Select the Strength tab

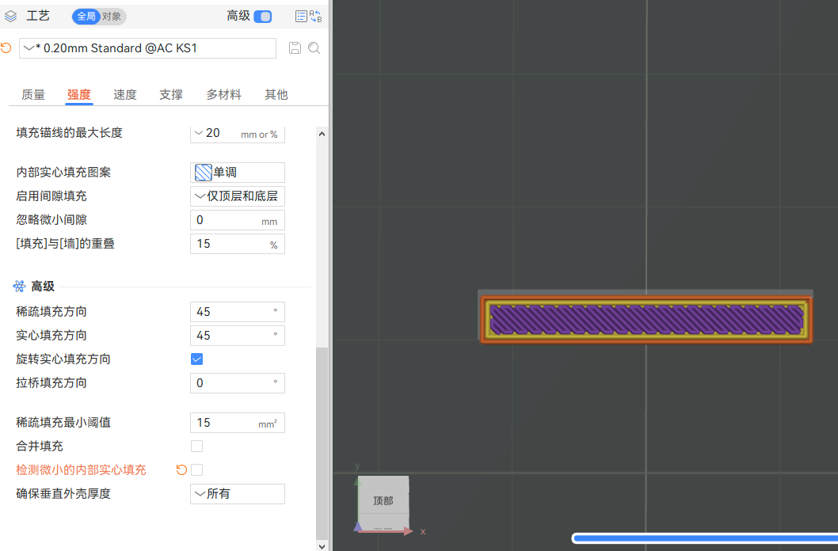79,94
